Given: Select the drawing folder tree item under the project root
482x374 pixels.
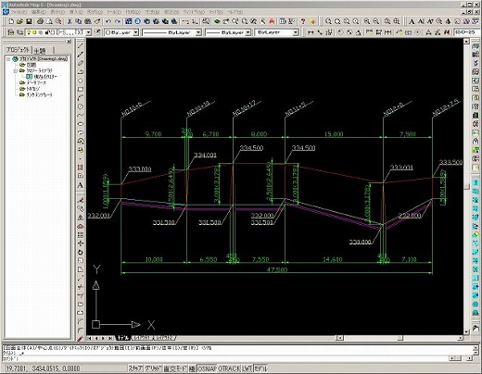Looking at the screenshot, I should pos(28,65).
